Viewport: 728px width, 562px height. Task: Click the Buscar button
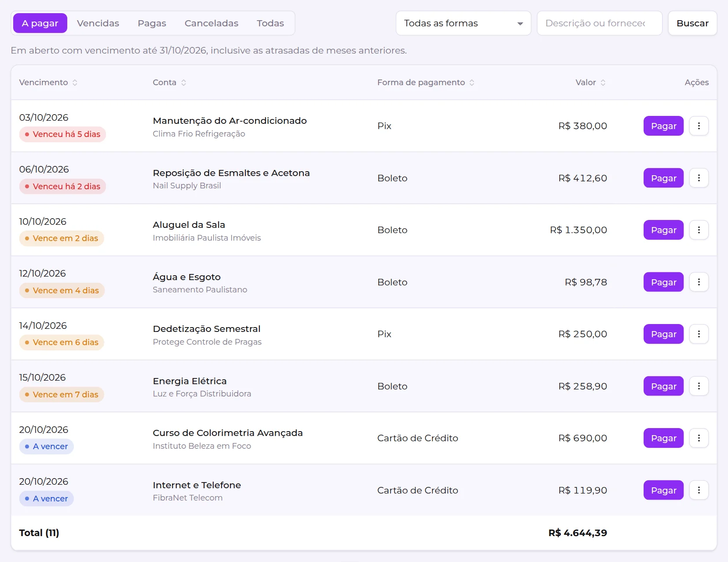[x=692, y=23]
